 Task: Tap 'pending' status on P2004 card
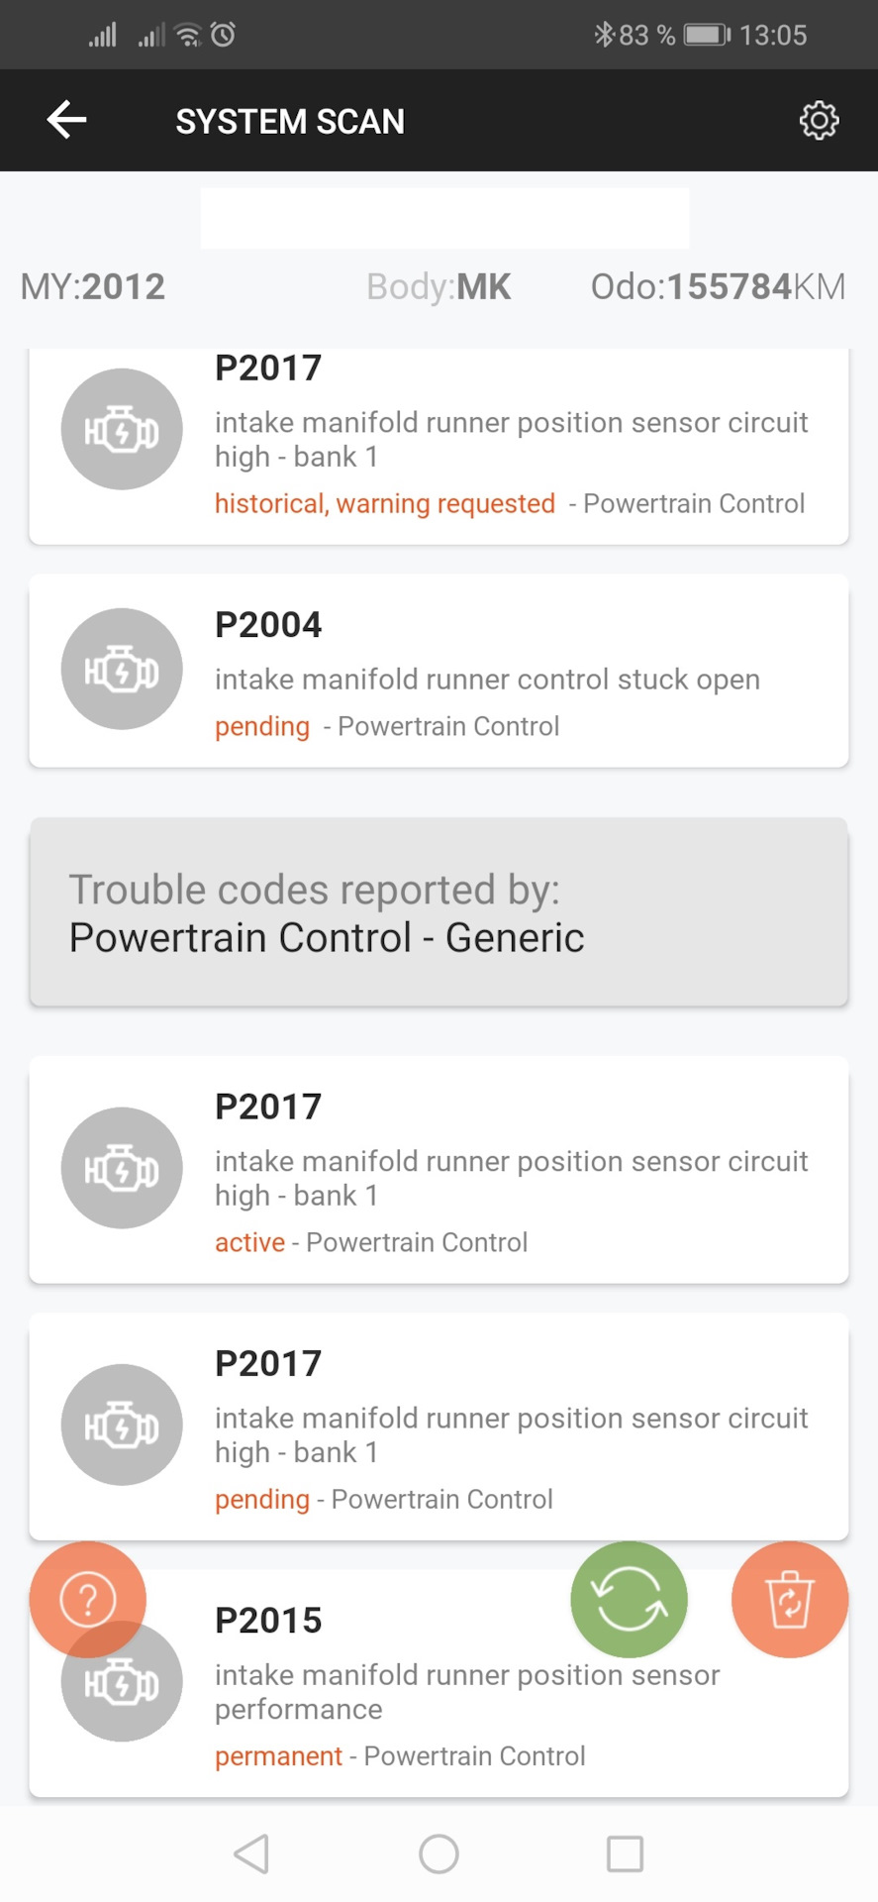coord(262,727)
